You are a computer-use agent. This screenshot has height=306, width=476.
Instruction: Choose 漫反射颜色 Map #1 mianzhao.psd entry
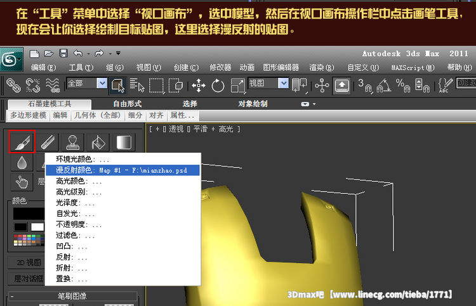tap(122, 170)
